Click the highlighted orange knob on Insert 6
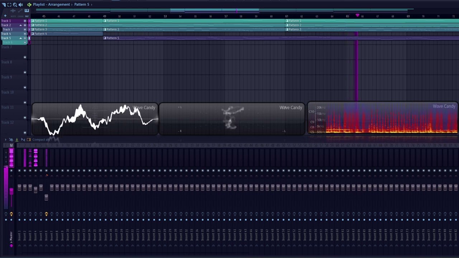The height and width of the screenshot is (258, 459). coord(46,214)
